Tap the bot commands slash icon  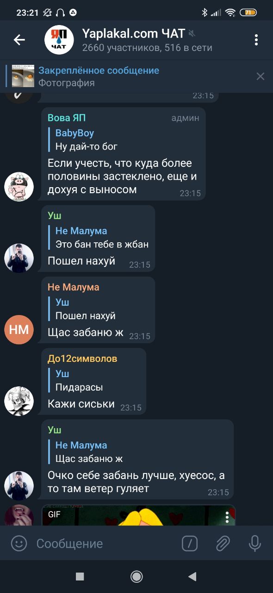[190, 543]
